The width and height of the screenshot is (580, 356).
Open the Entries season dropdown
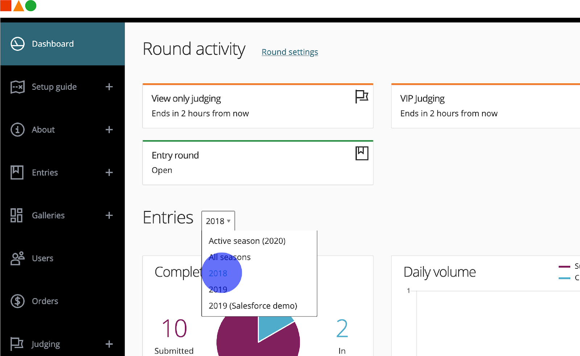pyautogui.click(x=218, y=221)
